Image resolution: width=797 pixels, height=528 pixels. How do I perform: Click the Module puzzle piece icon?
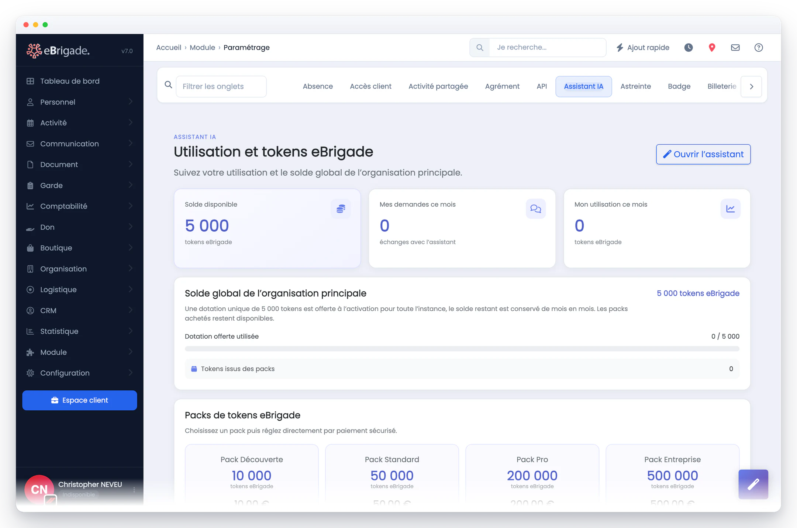(30, 352)
